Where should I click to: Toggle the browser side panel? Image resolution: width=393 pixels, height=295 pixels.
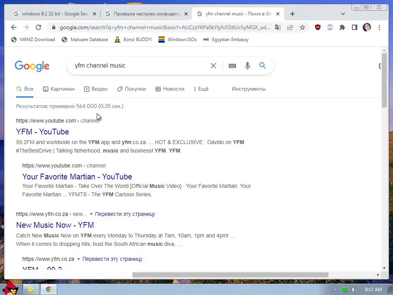pos(354,27)
